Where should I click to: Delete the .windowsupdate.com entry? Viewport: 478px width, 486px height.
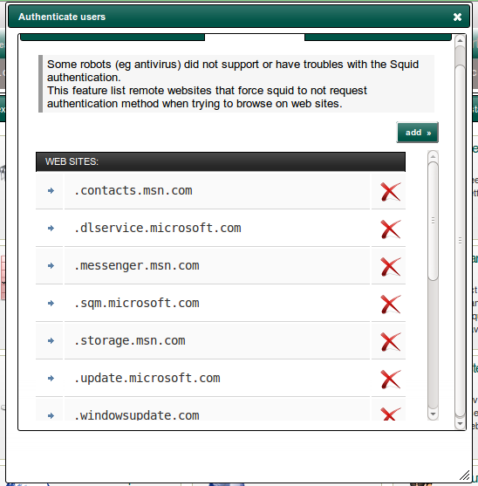(390, 414)
